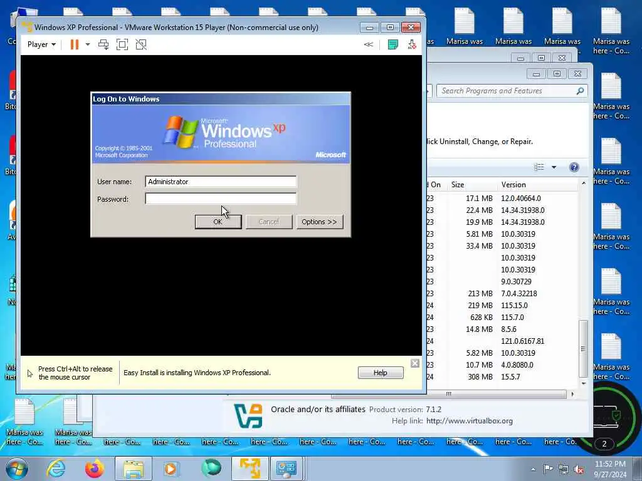
Task: Switch to Control Panel taskbar button
Action: [286, 468]
